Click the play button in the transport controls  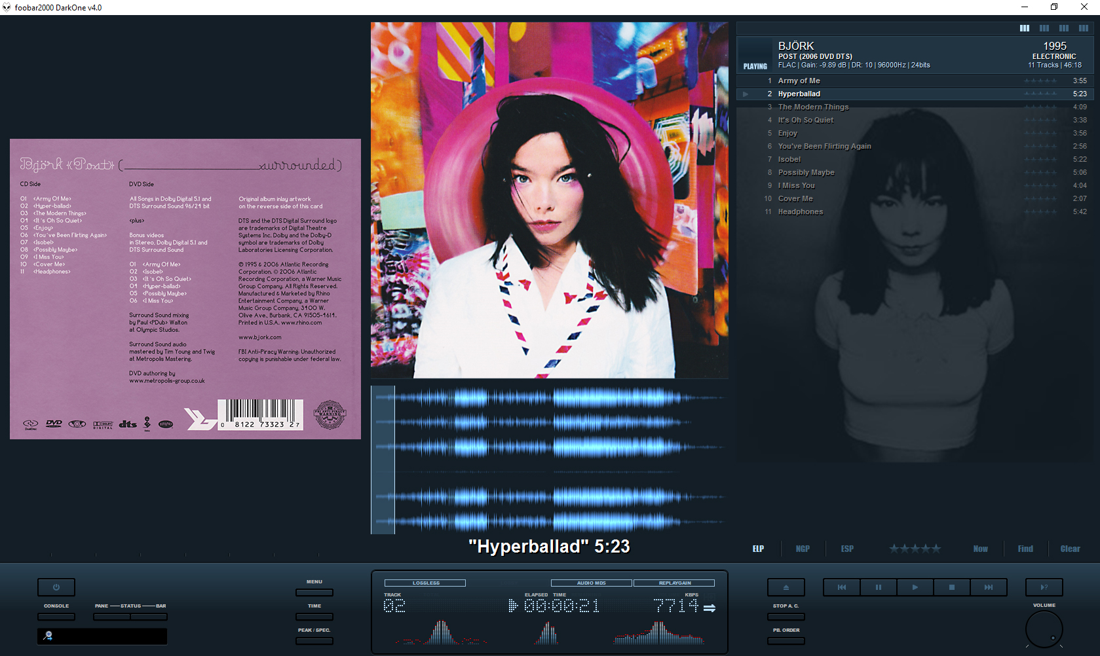click(x=915, y=587)
